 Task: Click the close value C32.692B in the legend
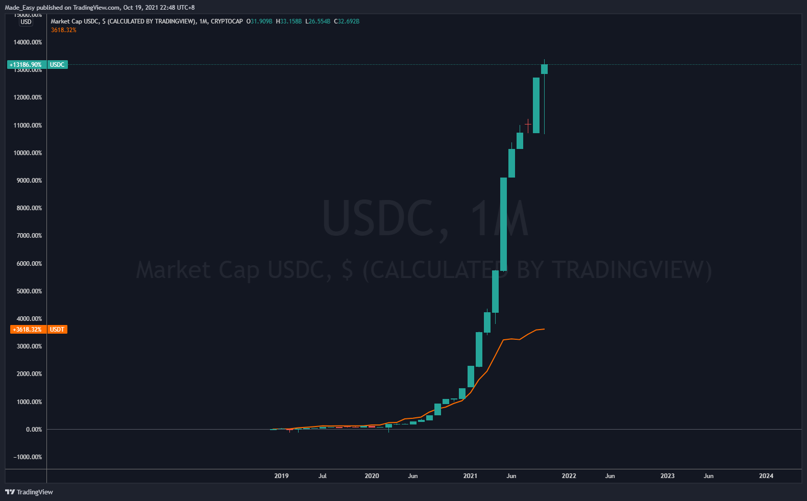click(347, 21)
